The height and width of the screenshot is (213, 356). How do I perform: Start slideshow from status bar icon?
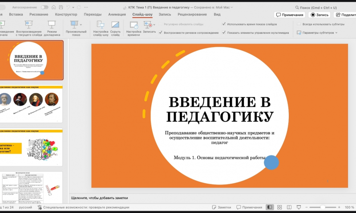click(x=299, y=207)
